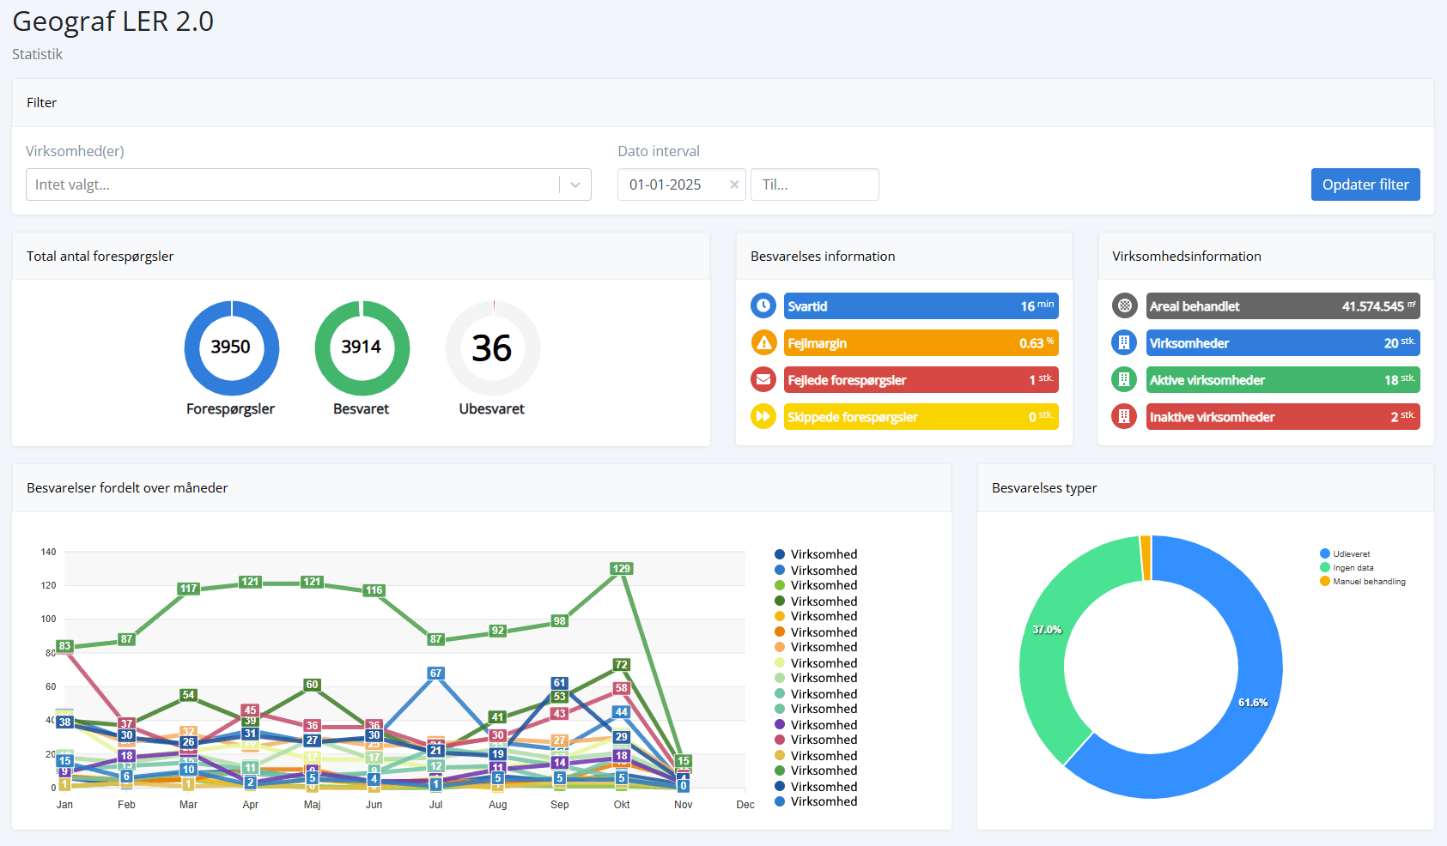Click the Fejlede forespørgsler red bar

click(x=921, y=380)
